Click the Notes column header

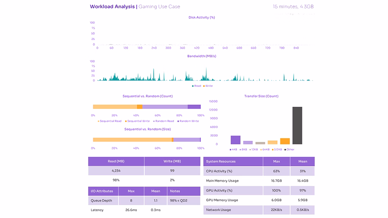(x=184, y=191)
